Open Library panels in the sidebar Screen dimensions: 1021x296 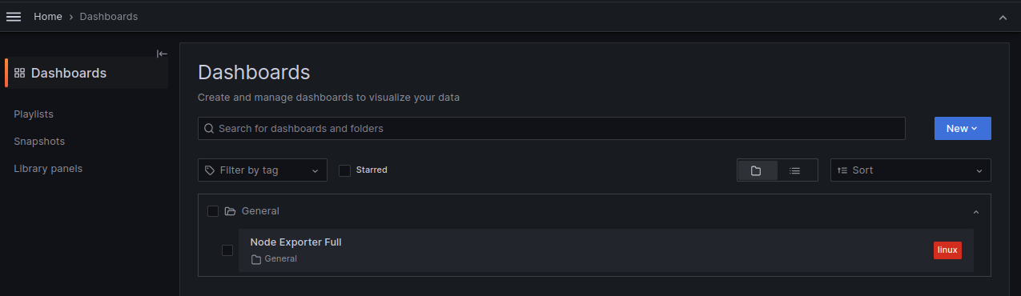pos(48,169)
